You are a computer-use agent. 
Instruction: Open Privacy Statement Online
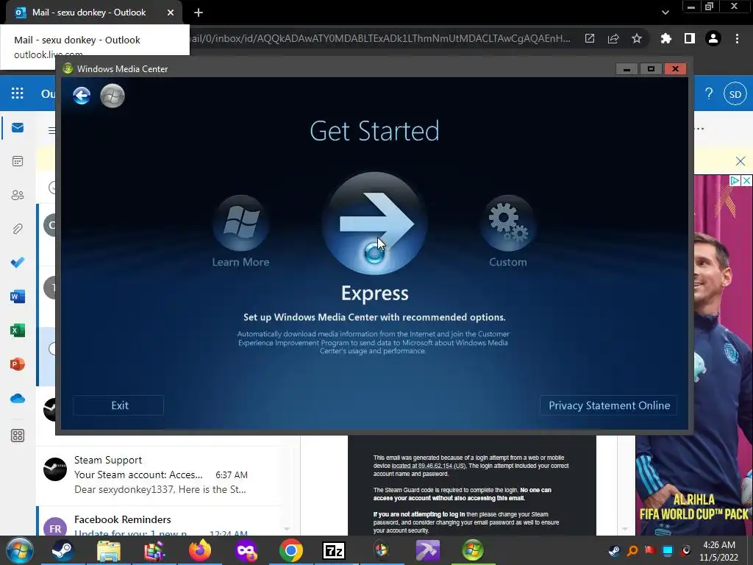609,405
